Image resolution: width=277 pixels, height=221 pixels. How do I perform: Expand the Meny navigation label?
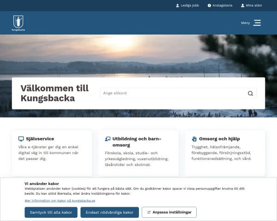point(246,23)
